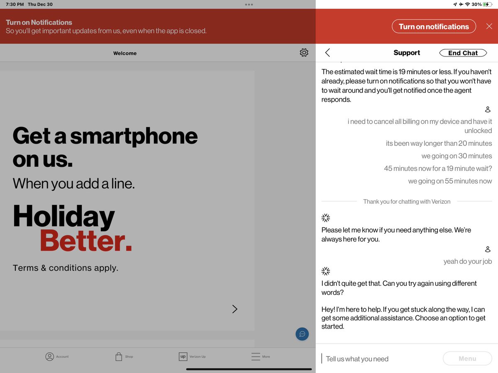Tap the 'Turn on Notifications' banner title
Image resolution: width=498 pixels, height=373 pixels.
(x=39, y=22)
